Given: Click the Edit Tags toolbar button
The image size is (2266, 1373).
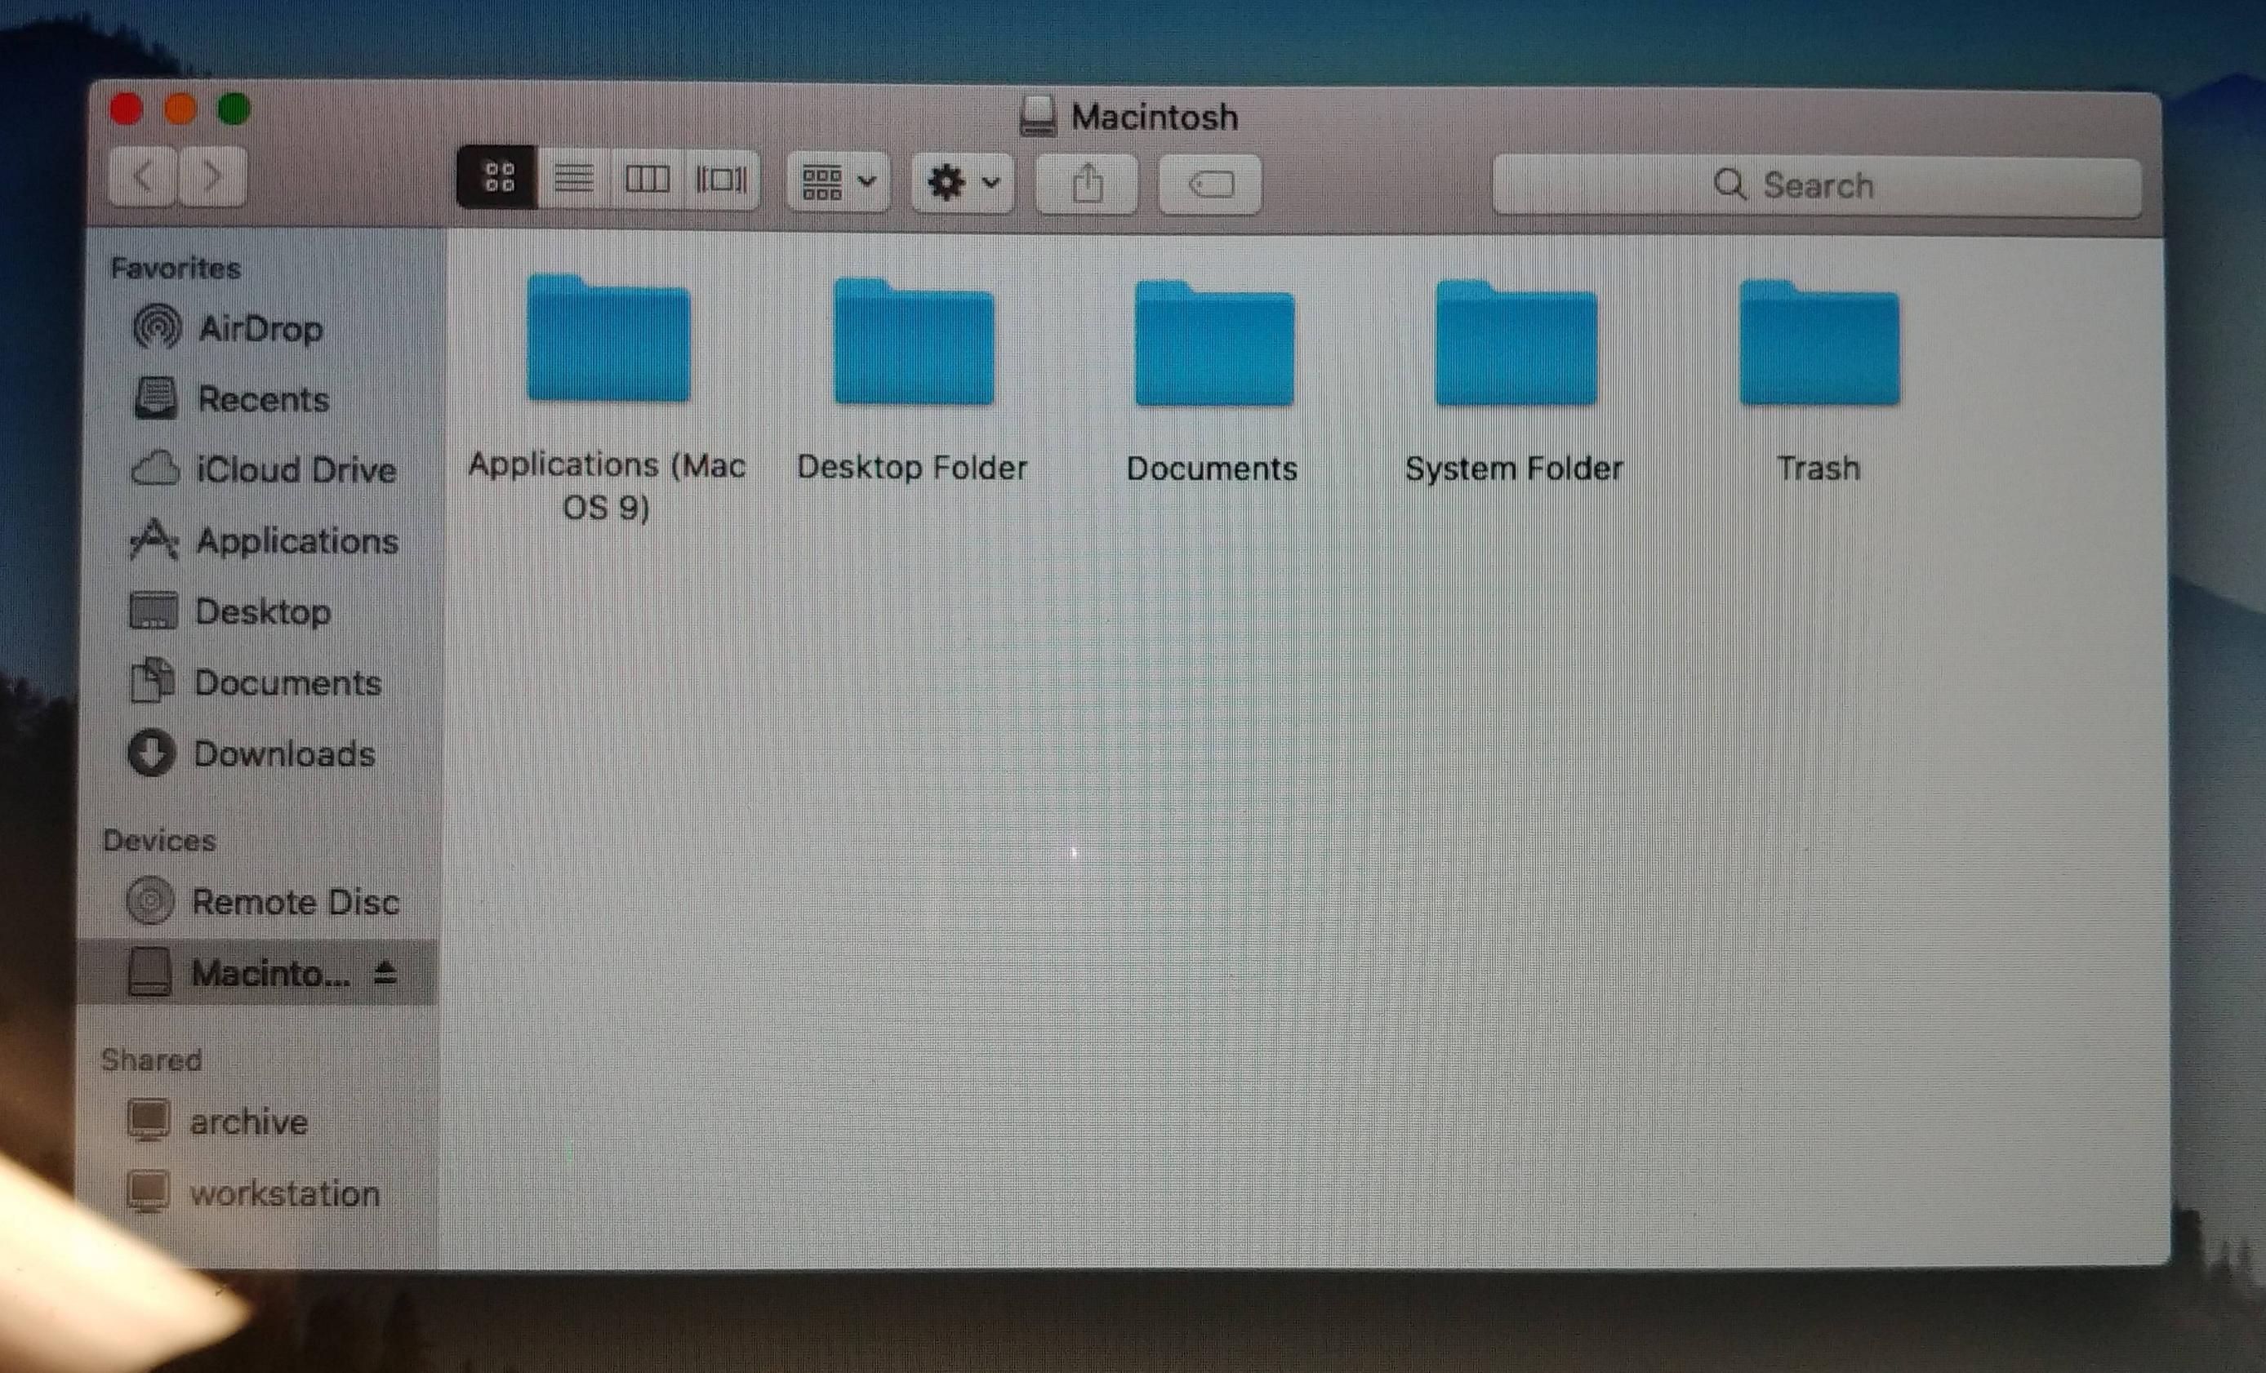Looking at the screenshot, I should pyautogui.click(x=1210, y=184).
